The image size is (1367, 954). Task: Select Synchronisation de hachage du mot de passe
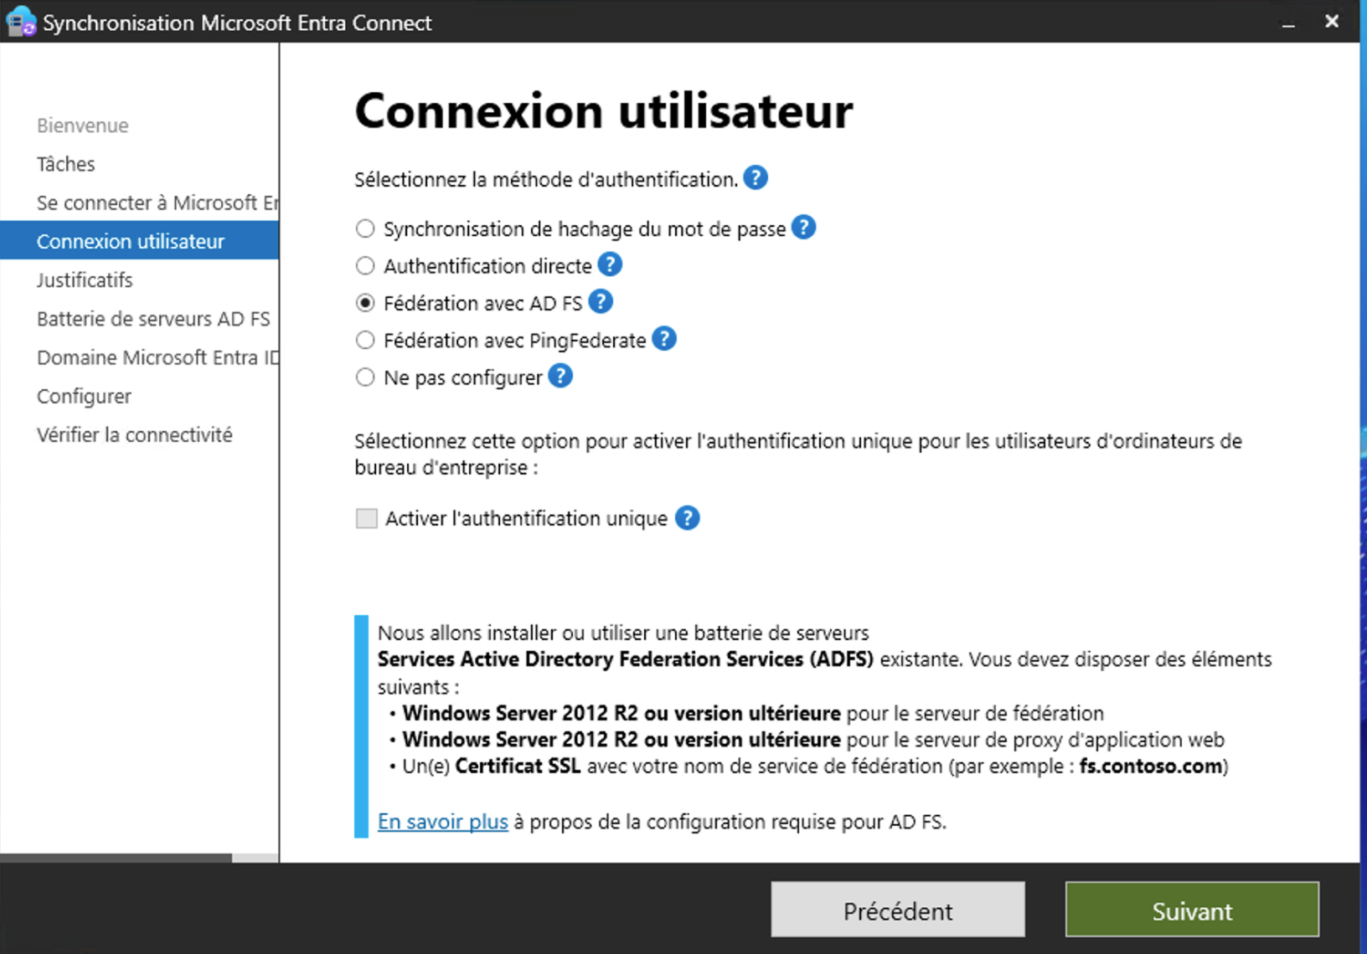365,228
